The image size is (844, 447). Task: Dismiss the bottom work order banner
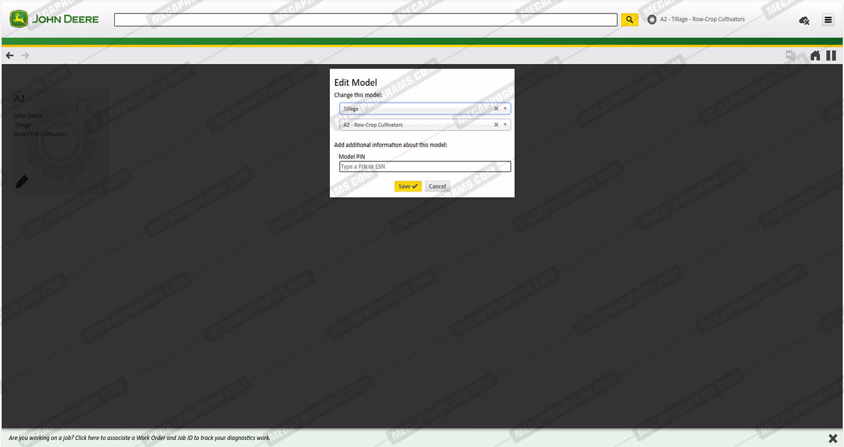pos(832,438)
